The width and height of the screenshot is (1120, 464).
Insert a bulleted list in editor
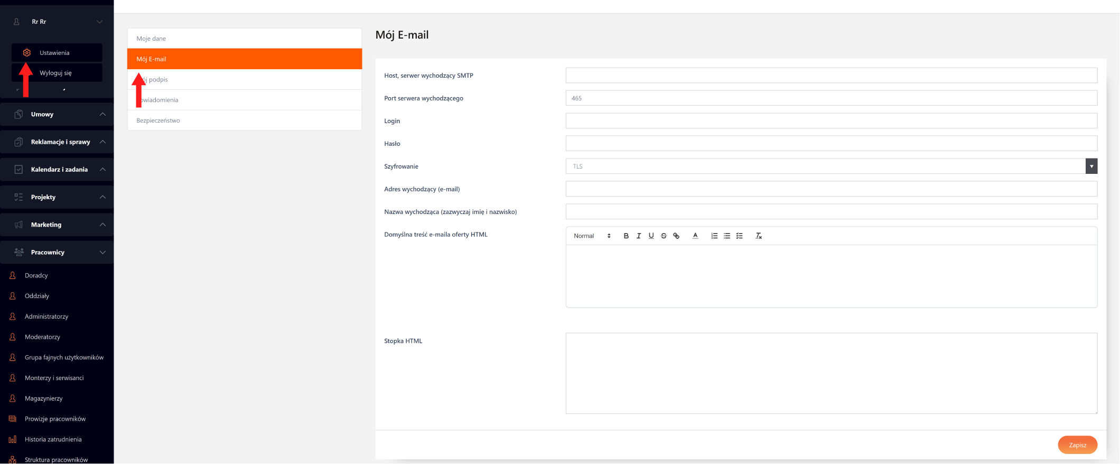point(727,236)
